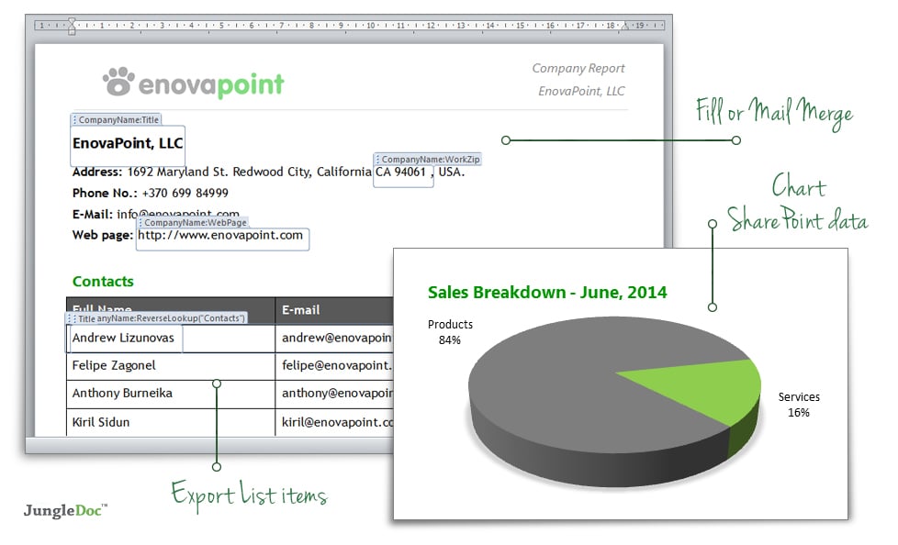Select the Felipe Zagonel table cell
Screen dimensions: 898x545
[114, 365]
